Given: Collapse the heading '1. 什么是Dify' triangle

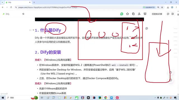Looking at the screenshot, I should tap(33, 30).
